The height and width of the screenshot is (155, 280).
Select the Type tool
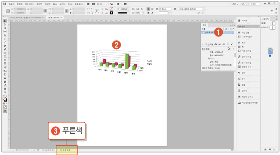(5, 39)
